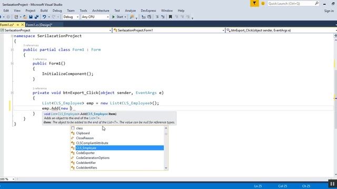Select CodeGenerationOptions in IntelliSense list

(x=117, y=157)
